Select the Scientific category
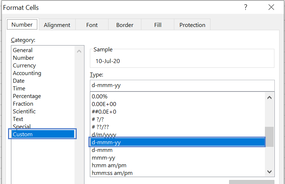 [24, 111]
